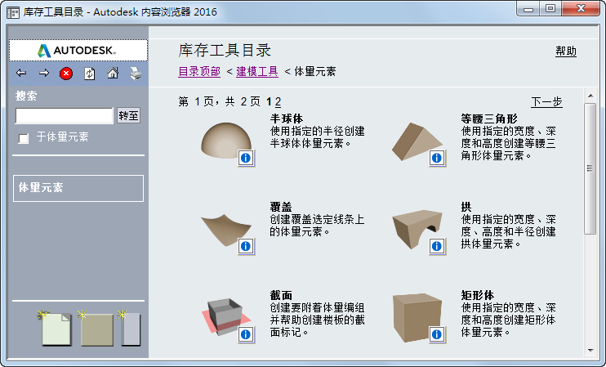Viewport: 606px width, 367px height.
Task: Click the vertical scrollbar thumb
Action: coord(590,168)
